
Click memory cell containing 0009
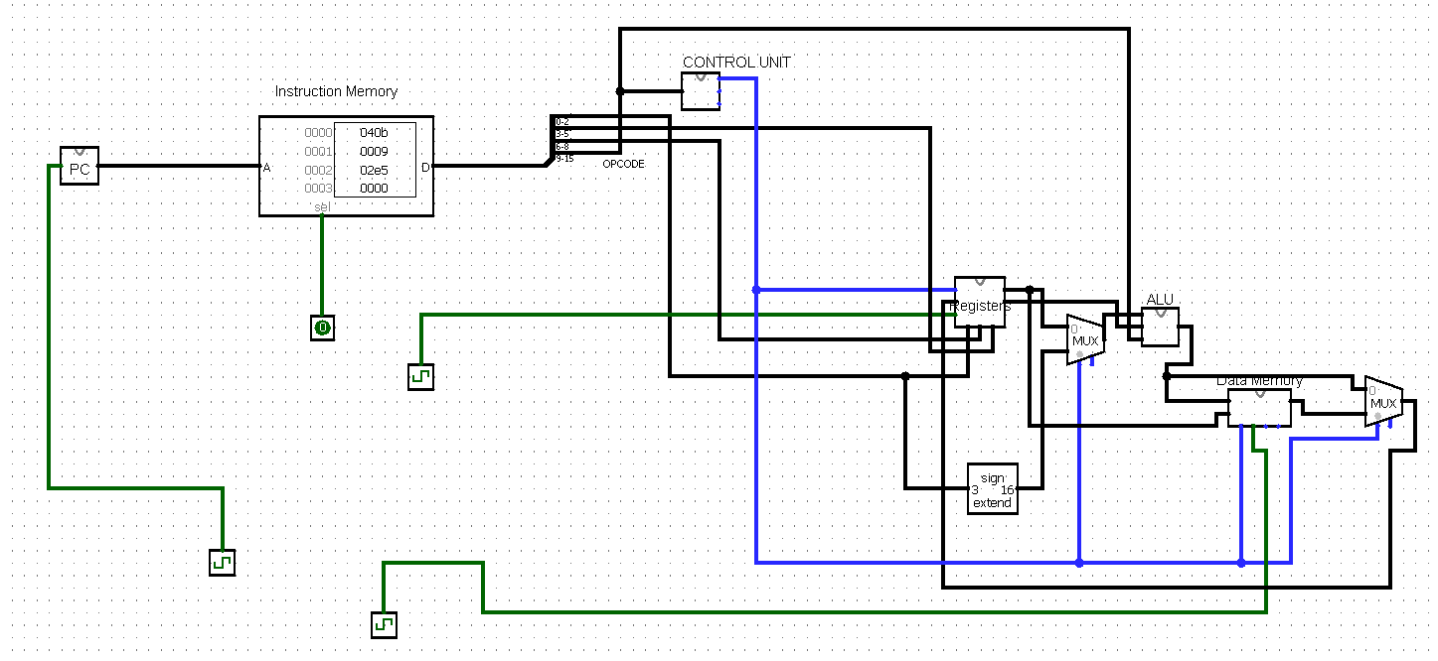tap(374, 151)
